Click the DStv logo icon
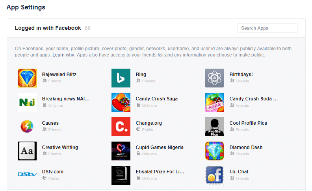The height and width of the screenshot is (191, 312). [x=27, y=174]
